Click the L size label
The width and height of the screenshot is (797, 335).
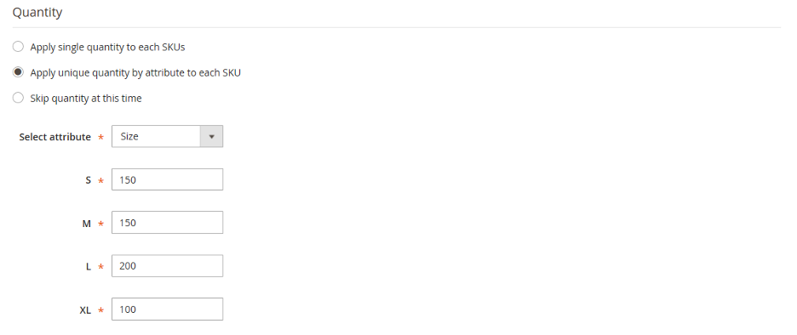coord(89,266)
